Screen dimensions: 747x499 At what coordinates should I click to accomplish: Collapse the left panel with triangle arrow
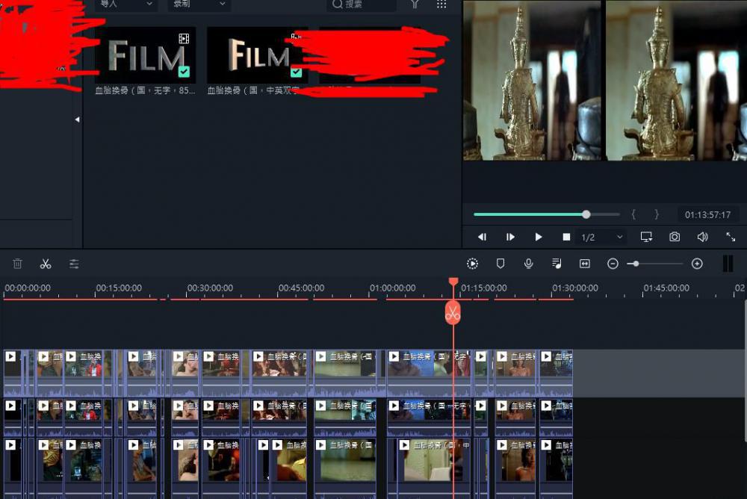(x=77, y=120)
